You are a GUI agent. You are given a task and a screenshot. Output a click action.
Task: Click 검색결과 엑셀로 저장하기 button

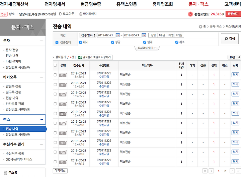point(95,57)
